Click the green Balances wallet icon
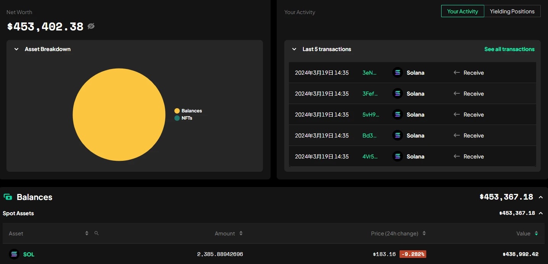548x264 pixels. pos(8,197)
